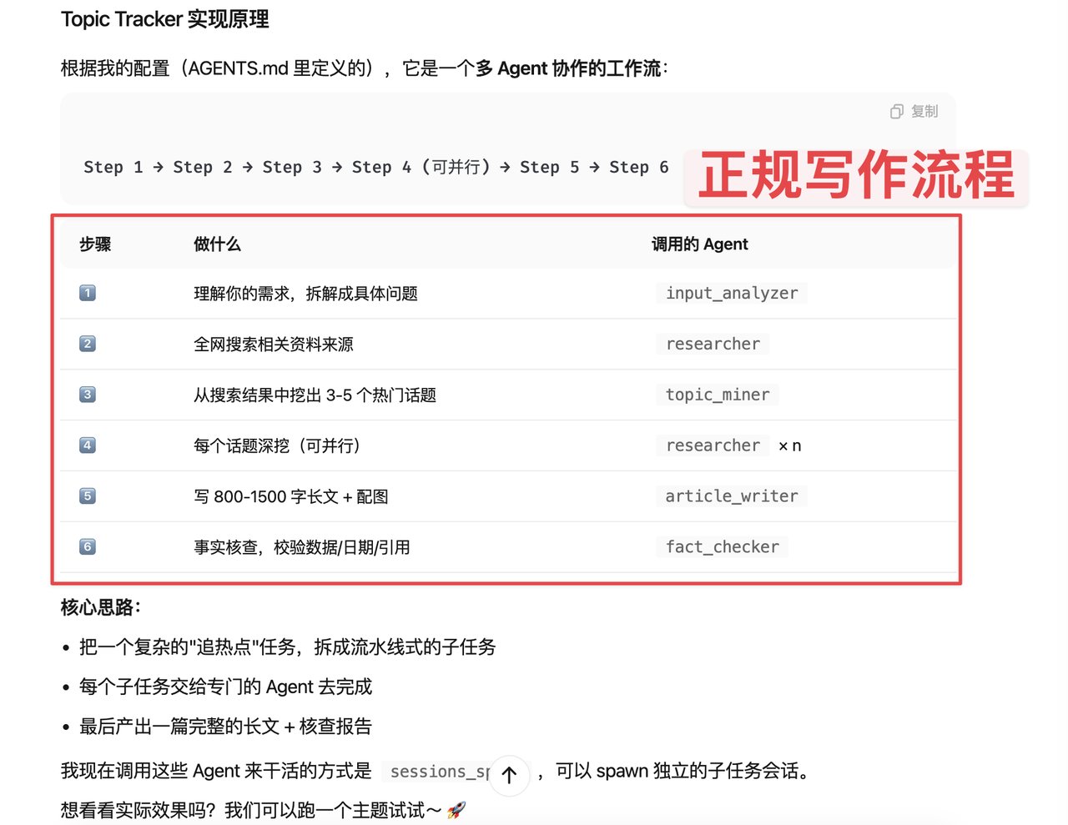Click the heading Topic Tracker 实现原理
Viewport: 1068px width, 825px height.
(165, 19)
